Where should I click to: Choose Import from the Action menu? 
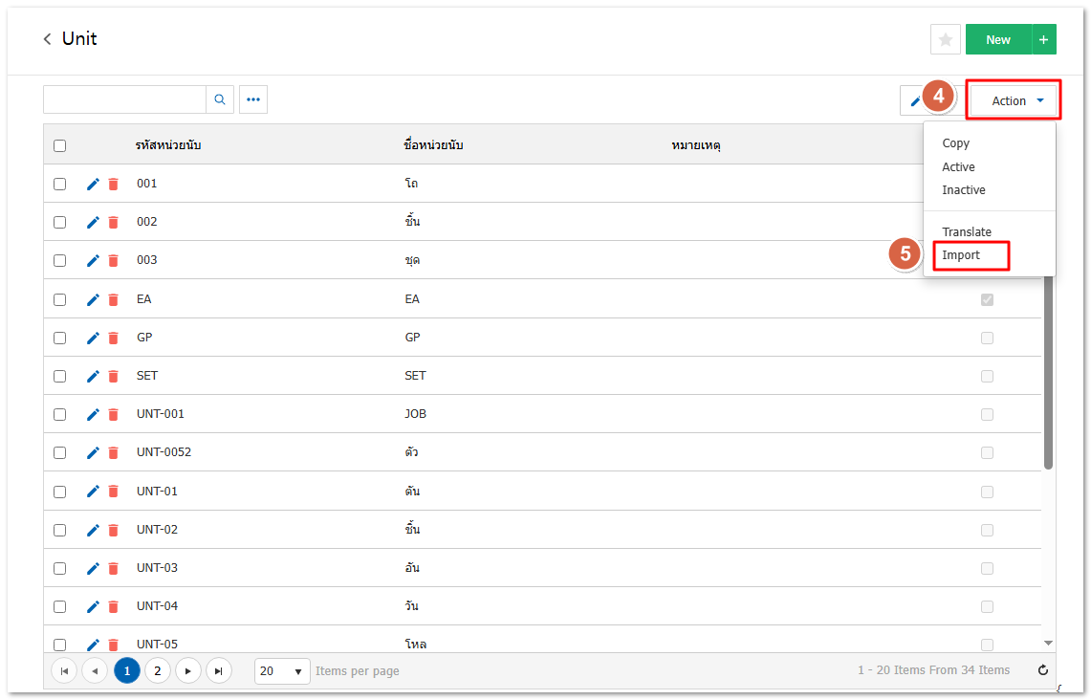(x=961, y=255)
